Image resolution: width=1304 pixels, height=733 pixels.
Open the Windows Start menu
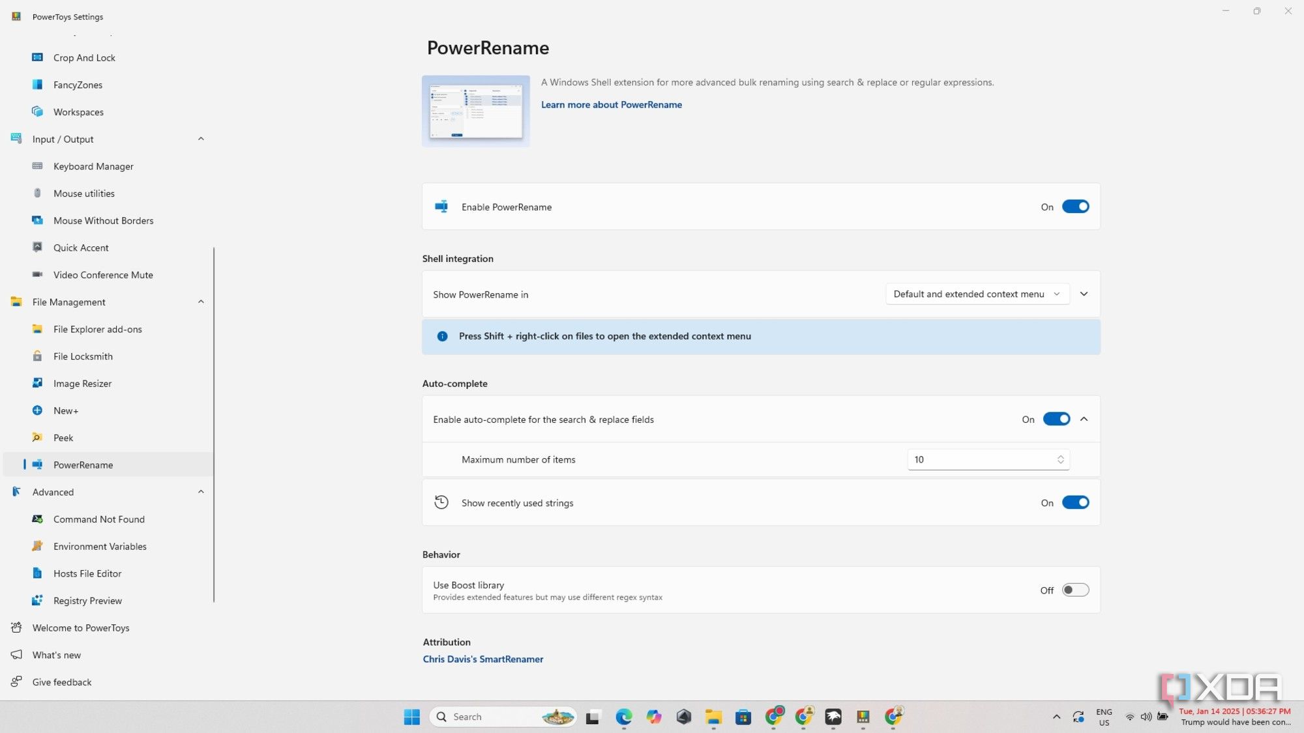[x=411, y=717]
